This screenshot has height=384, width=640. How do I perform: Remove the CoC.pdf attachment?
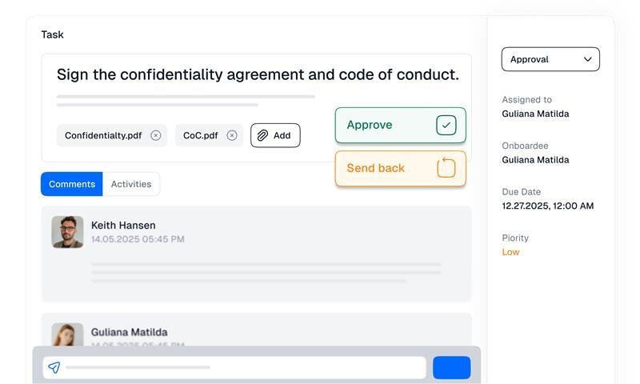coord(232,135)
